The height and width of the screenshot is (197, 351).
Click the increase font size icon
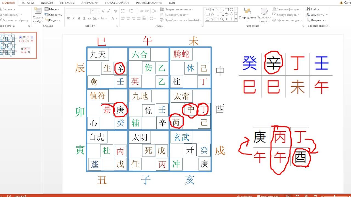(x=103, y=11)
